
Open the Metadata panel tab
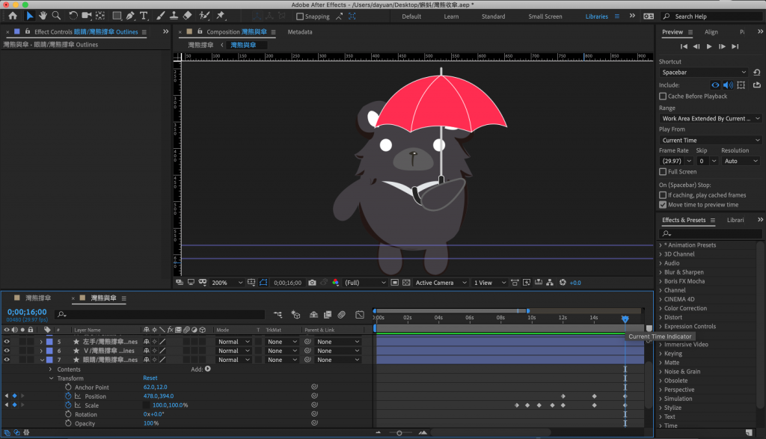coord(299,32)
